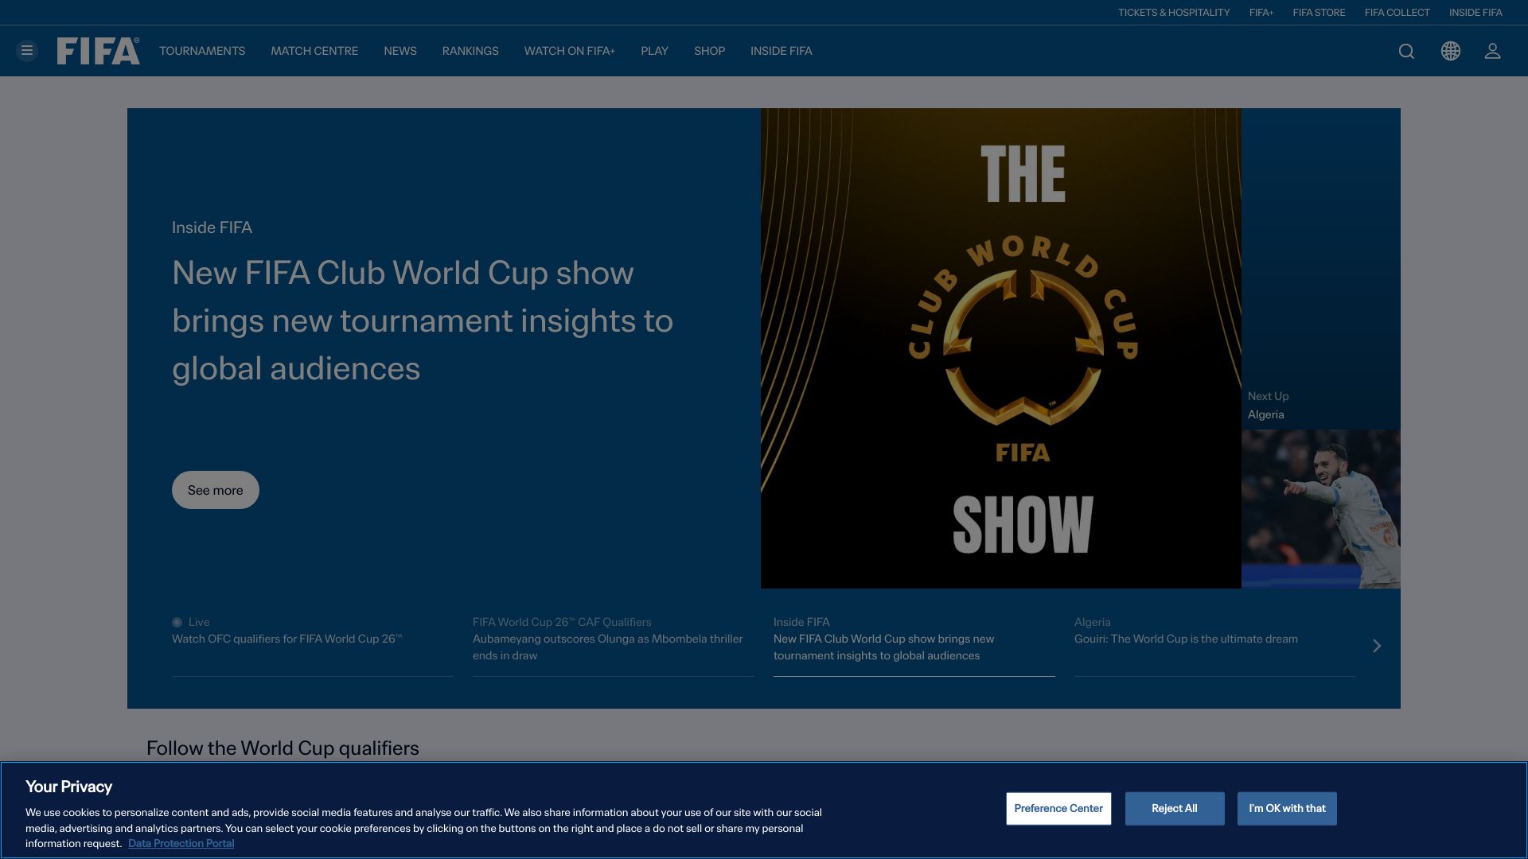Follow the Data Protection Portal link
Screen dimensions: 1528x859
[x=181, y=843]
